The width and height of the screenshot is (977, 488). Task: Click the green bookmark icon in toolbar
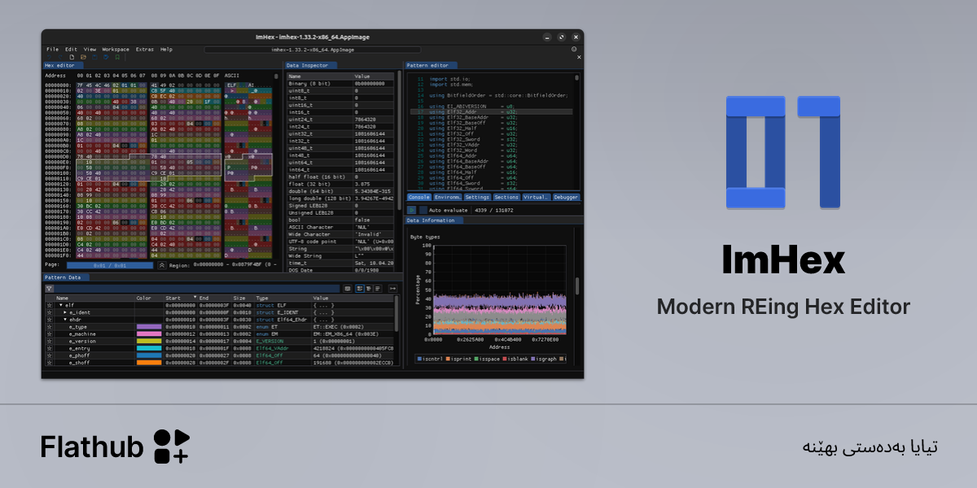pos(117,57)
